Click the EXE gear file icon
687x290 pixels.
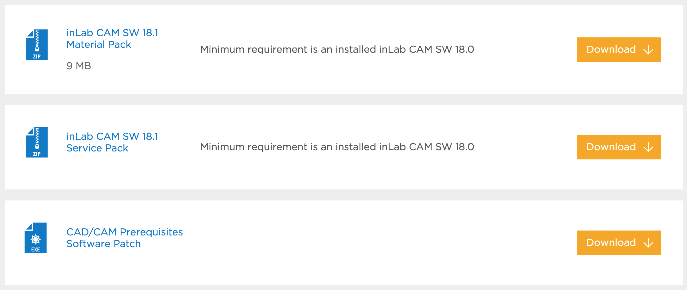36,238
